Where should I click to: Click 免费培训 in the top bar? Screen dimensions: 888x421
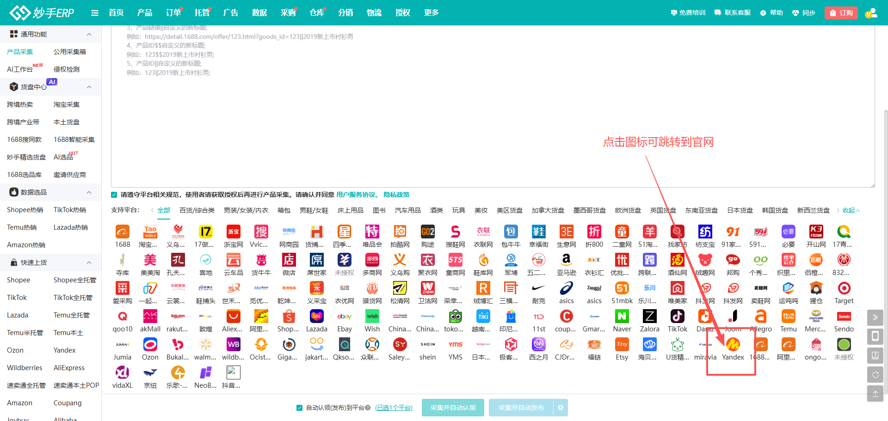688,13
